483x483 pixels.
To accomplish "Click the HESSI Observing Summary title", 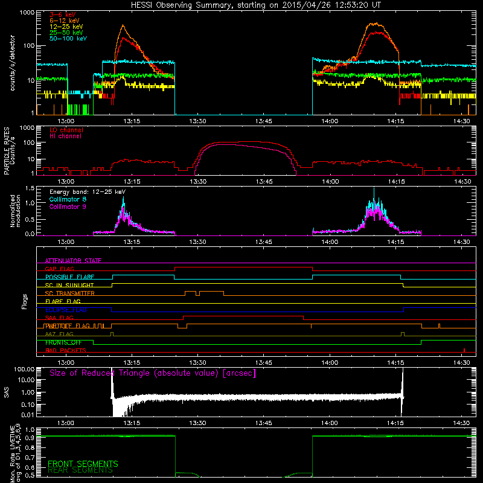I will [x=256, y=5].
